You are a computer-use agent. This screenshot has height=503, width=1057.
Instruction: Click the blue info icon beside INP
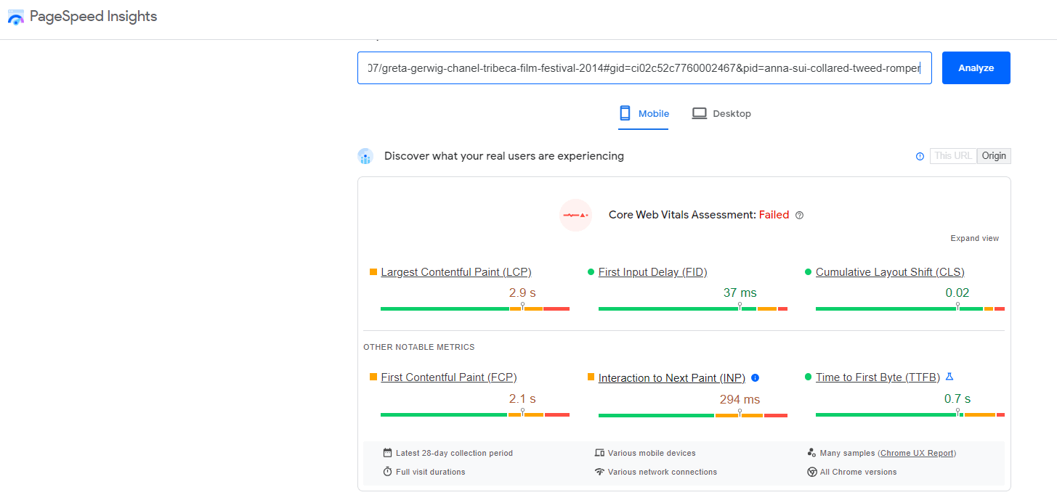pyautogui.click(x=756, y=377)
